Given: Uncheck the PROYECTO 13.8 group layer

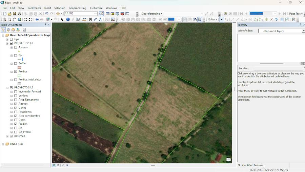Looking at the screenshot, I should (x=11, y=43).
